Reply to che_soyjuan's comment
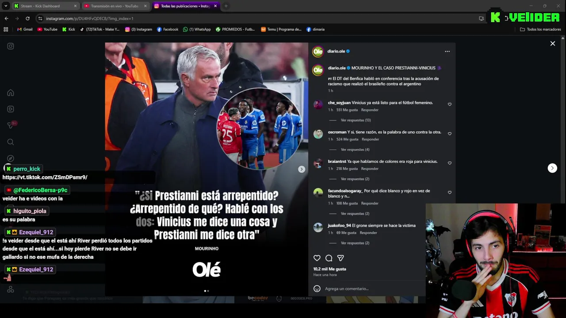The width and height of the screenshot is (566, 318). 370,110
